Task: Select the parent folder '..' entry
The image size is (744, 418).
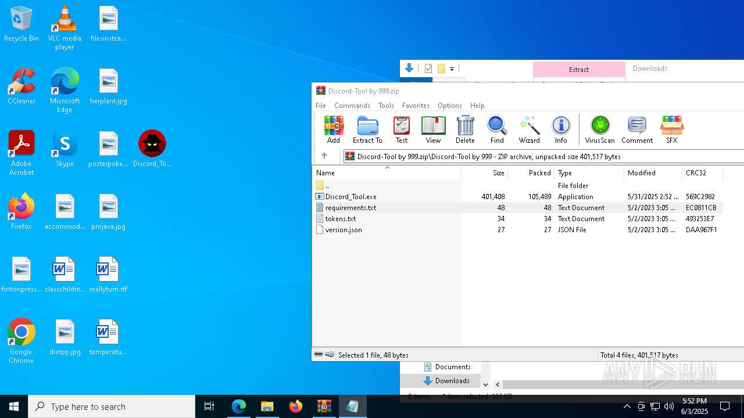Action: [517, 186]
